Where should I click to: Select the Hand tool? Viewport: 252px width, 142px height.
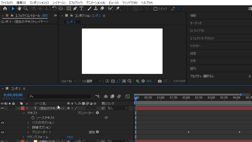(x=19, y=9)
